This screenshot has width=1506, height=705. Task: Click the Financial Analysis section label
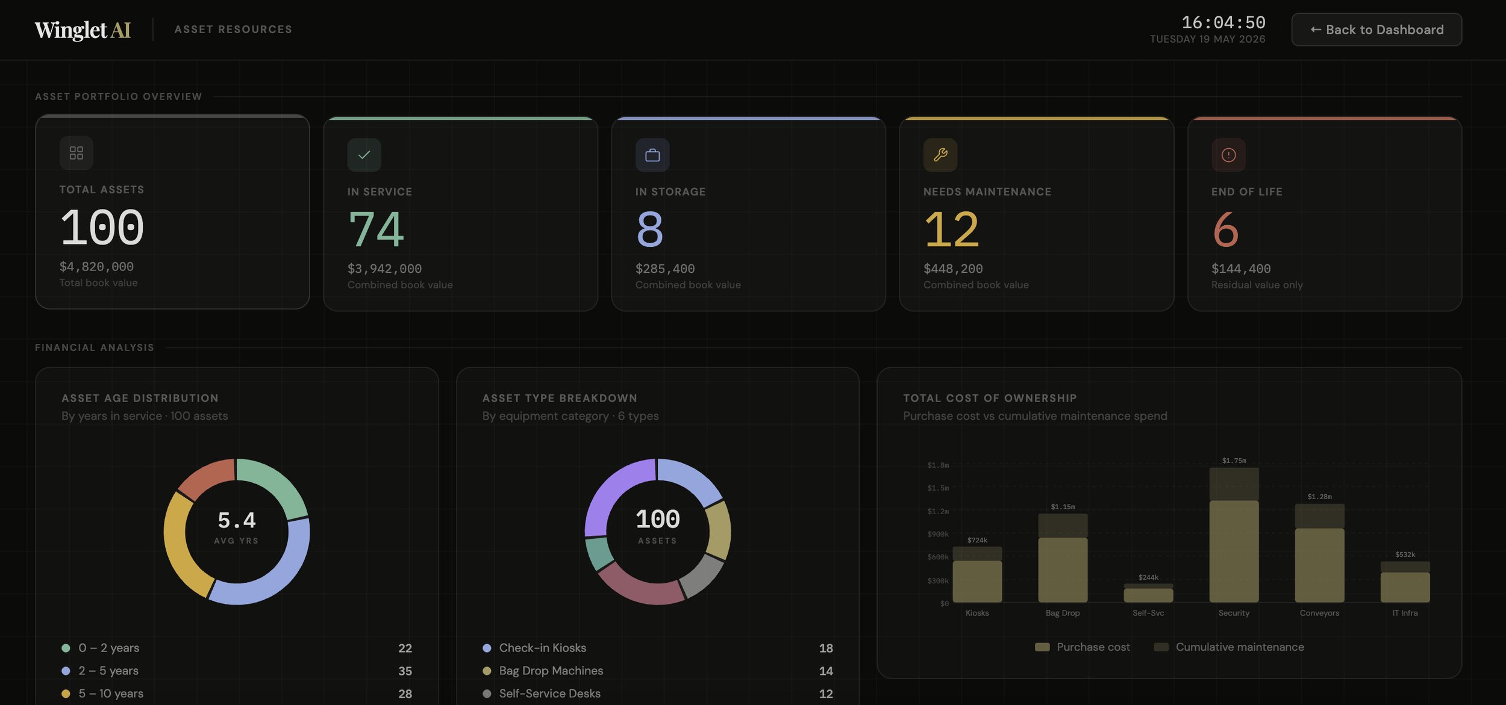95,348
